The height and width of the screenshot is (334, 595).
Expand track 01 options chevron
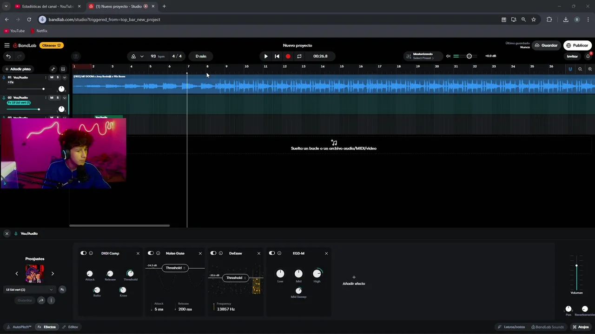pyautogui.click(x=64, y=77)
